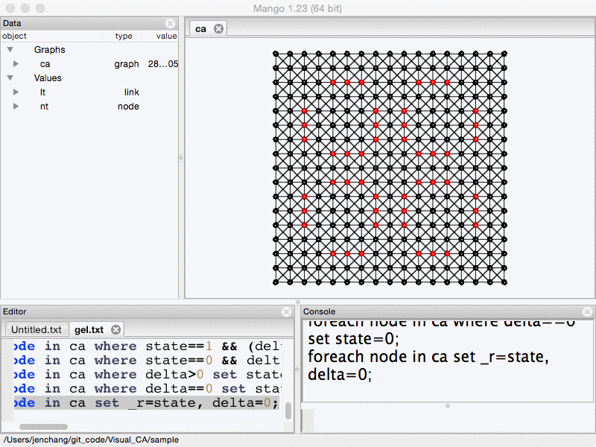Click the window zoom traffic light
The width and height of the screenshot is (596, 447).
tap(39, 7)
